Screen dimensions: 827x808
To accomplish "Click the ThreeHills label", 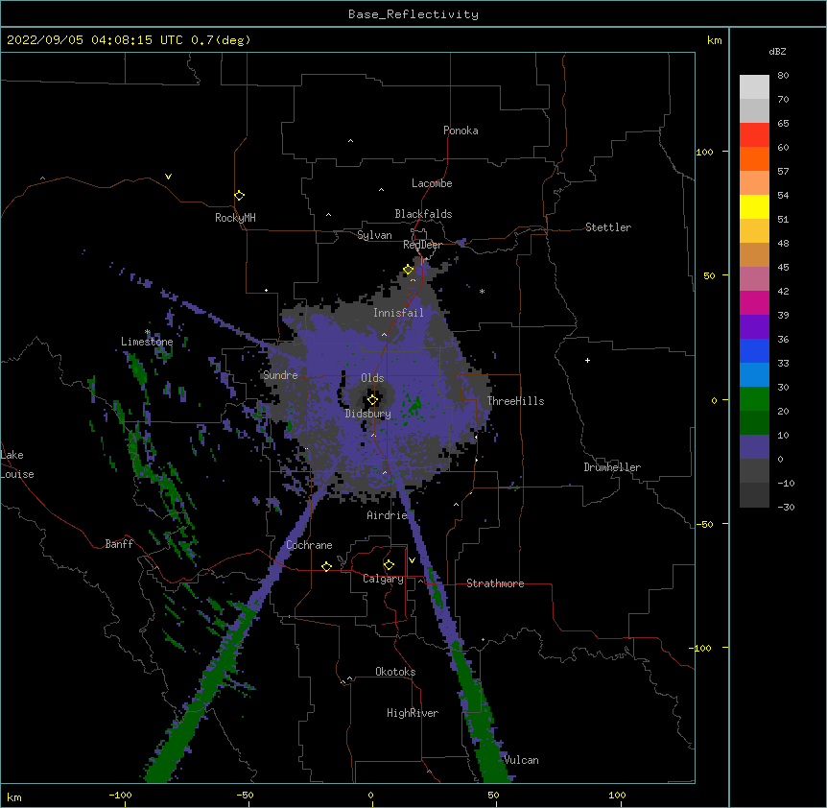I will 515,401.
